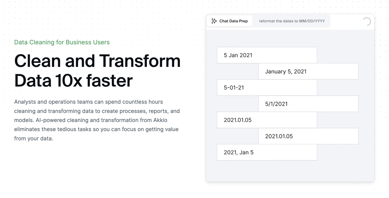Click the spinner in the chat panel corner

[366, 21]
